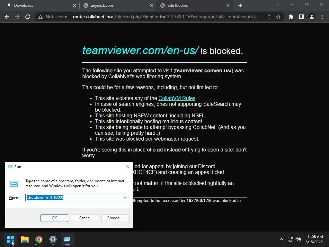329x247 pixels.
Task: Bookmark this page with the star
Action: pos(278,17)
